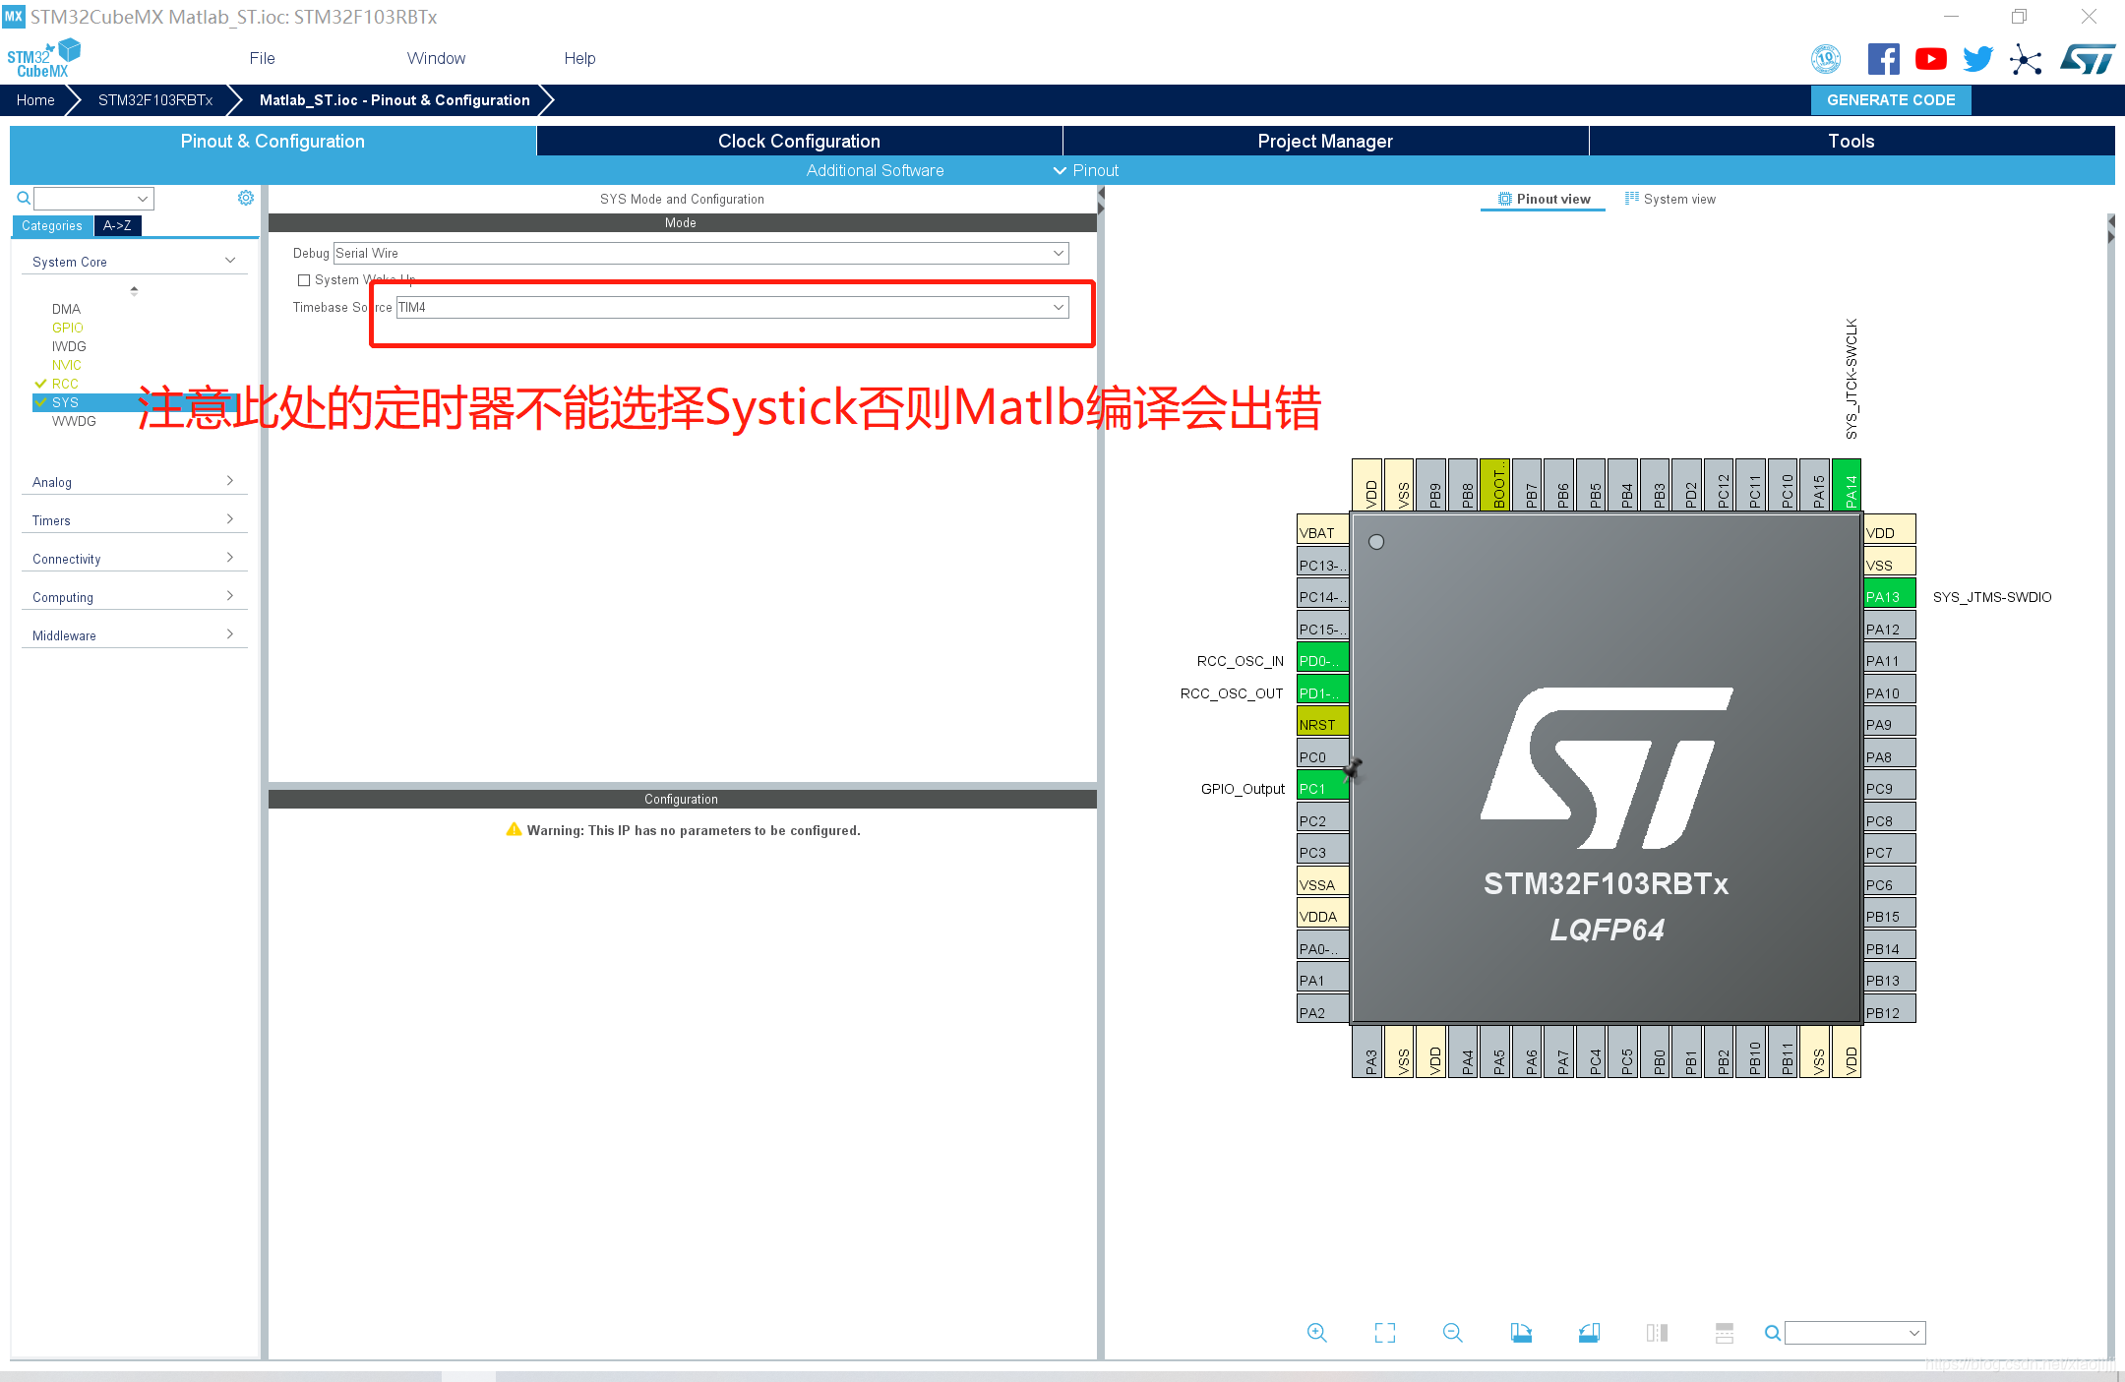
Task: Select NVIC in System Core
Action: [66, 365]
